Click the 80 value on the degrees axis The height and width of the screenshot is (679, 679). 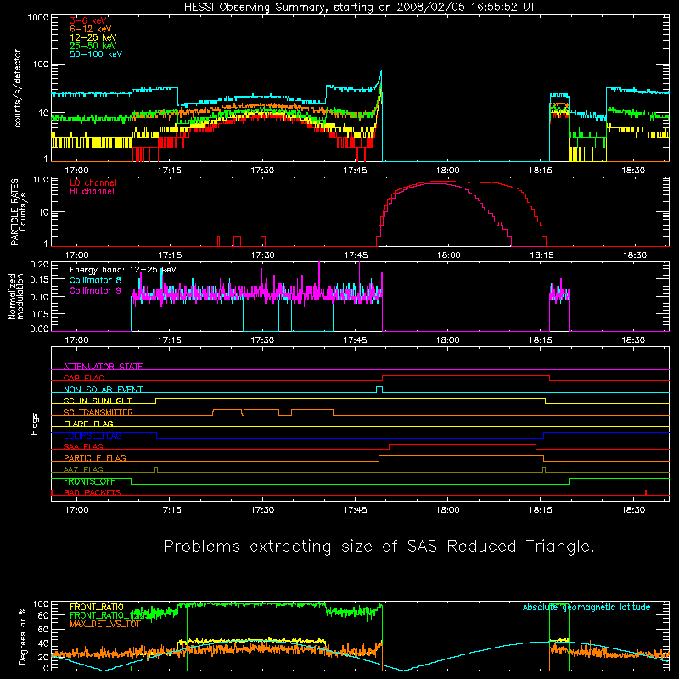click(x=43, y=615)
